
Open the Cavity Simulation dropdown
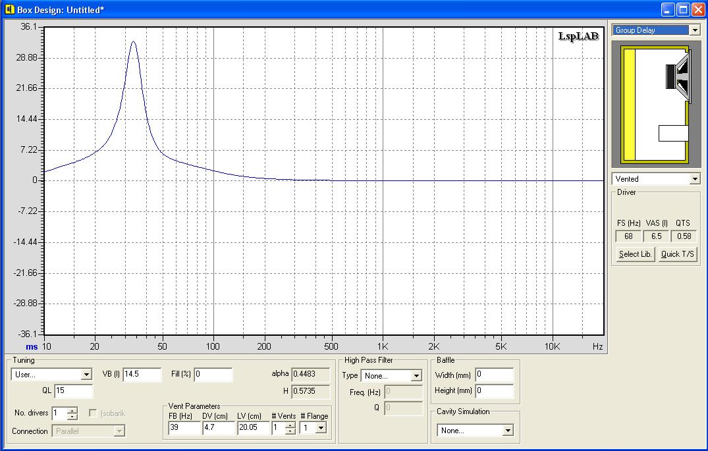508,430
